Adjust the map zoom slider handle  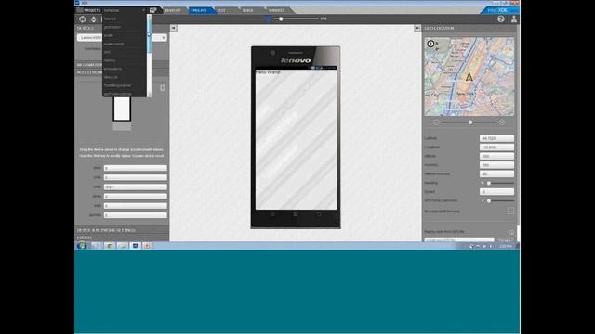tap(470, 122)
